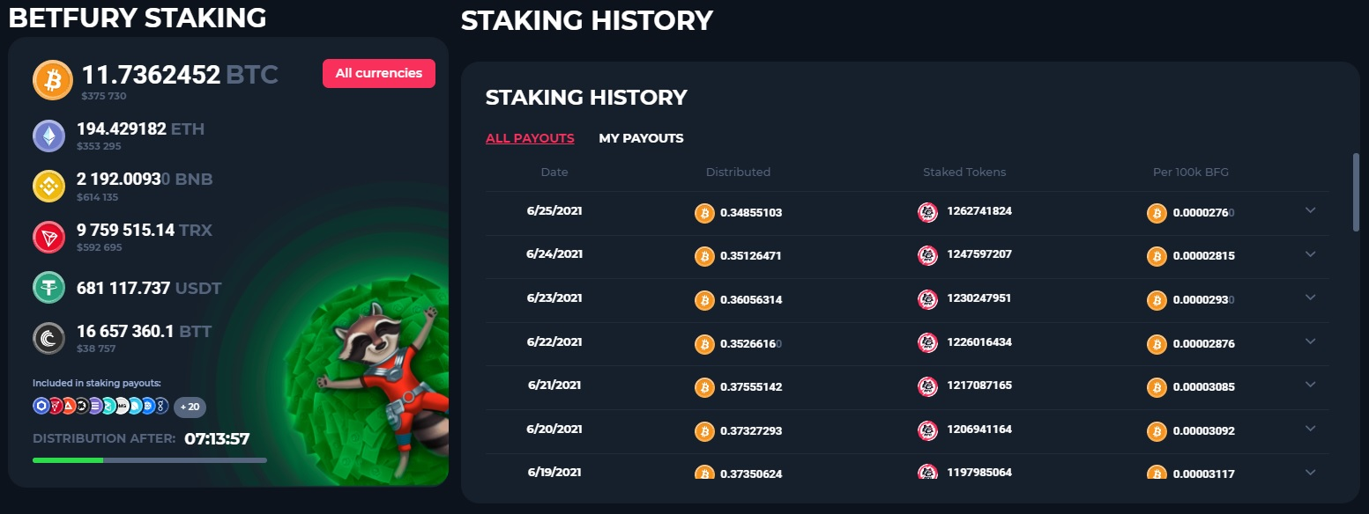This screenshot has height=514, width=1369.
Task: Click the BitTorrent BTT icon
Action: click(x=49, y=338)
